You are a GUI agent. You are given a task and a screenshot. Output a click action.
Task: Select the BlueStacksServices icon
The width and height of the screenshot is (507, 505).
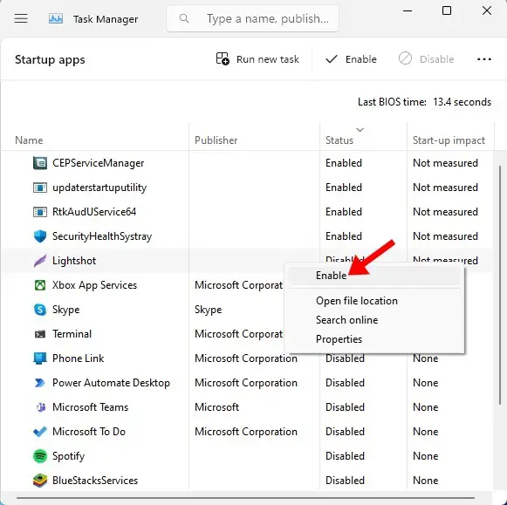point(40,481)
